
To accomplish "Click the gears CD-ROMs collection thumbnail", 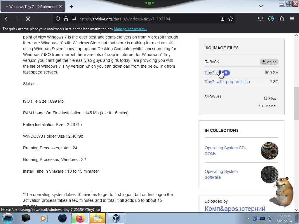I will coord(269,151).
